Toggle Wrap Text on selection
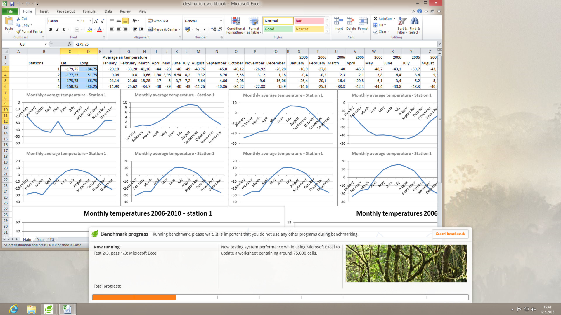 [158, 21]
